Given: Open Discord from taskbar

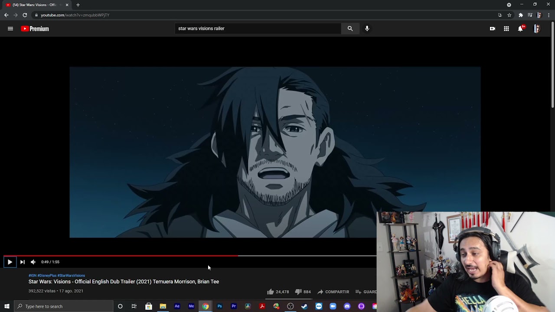Looking at the screenshot, I should point(347,306).
